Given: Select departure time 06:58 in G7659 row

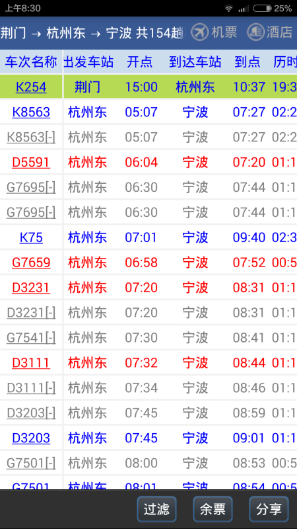Looking at the screenshot, I should [141, 263].
